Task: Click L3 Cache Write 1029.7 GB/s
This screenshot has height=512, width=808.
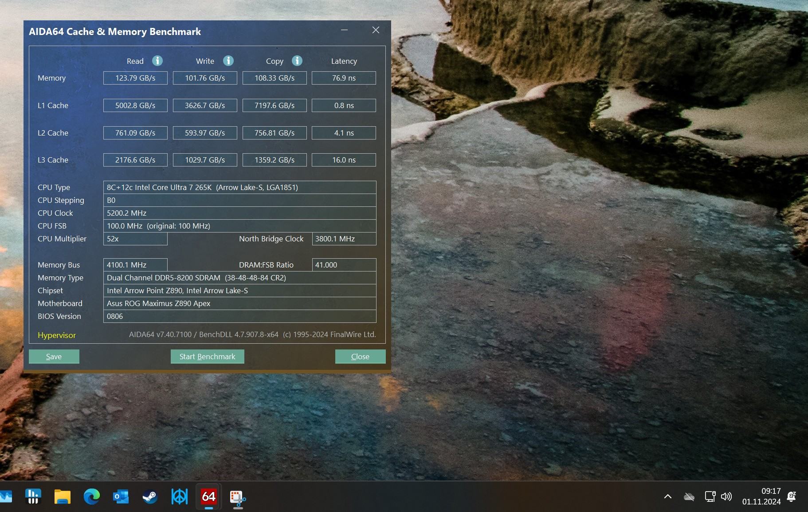Action: coord(205,160)
